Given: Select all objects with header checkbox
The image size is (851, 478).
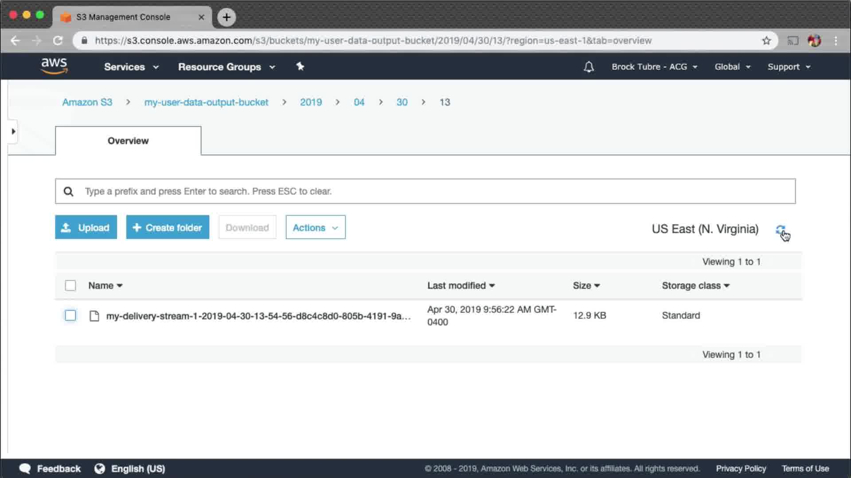Looking at the screenshot, I should tap(70, 285).
